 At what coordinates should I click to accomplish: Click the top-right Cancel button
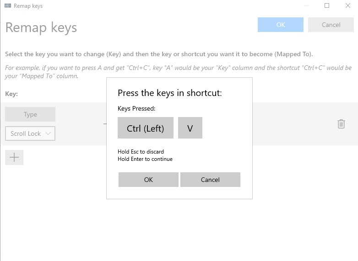(331, 25)
